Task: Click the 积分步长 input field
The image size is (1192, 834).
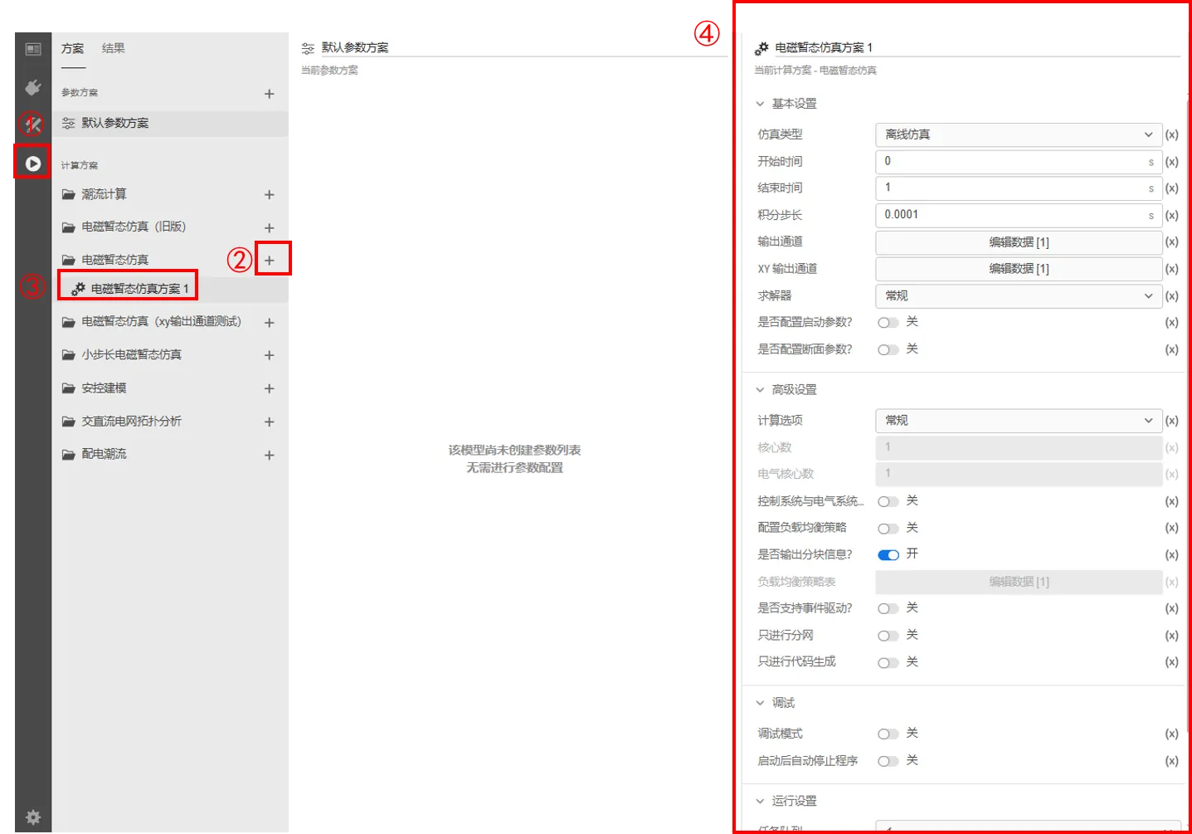Action: (1012, 215)
